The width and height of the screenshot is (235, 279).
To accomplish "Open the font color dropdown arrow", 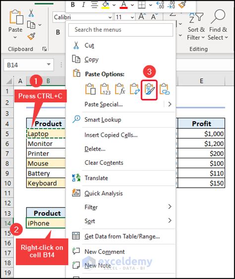I will 132,5.
